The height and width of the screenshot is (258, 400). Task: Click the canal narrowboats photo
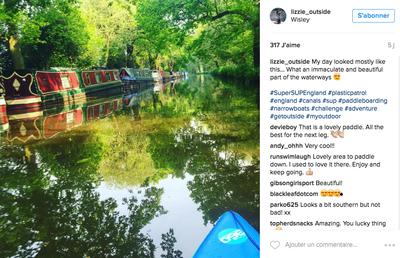tap(130, 129)
